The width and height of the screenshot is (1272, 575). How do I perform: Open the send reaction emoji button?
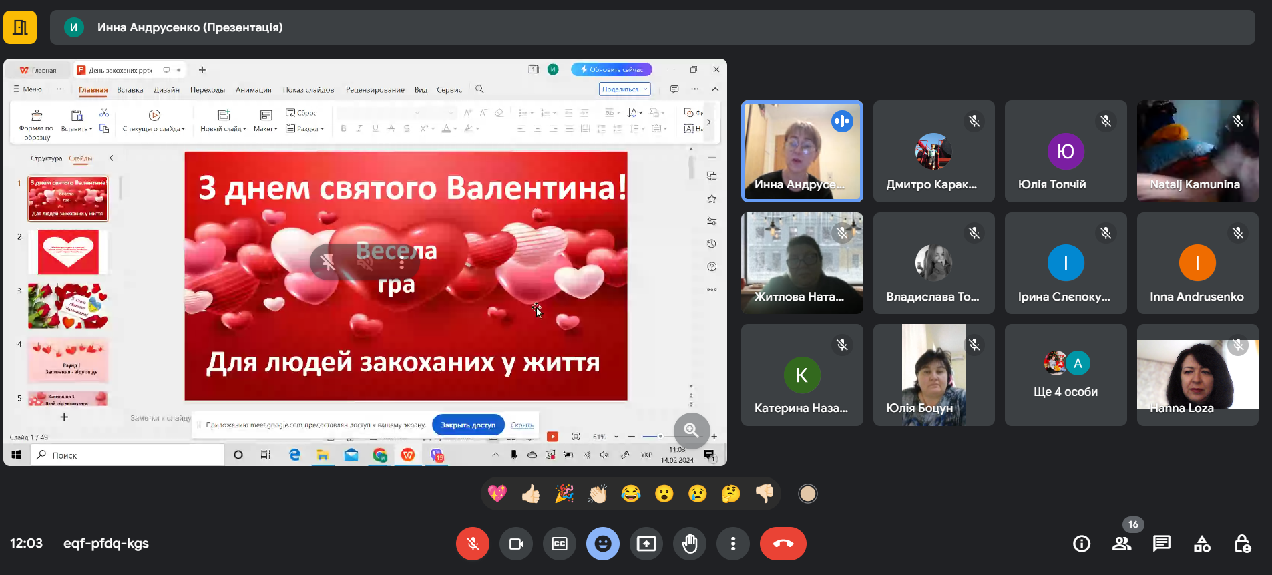(602, 544)
